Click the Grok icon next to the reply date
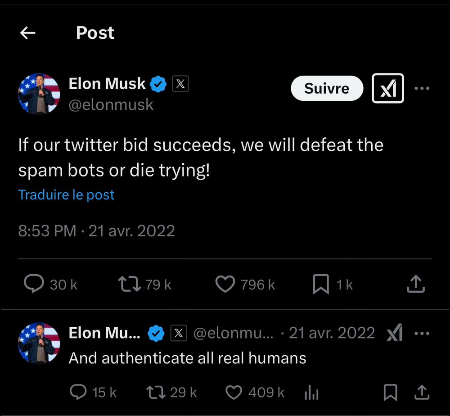 [395, 333]
